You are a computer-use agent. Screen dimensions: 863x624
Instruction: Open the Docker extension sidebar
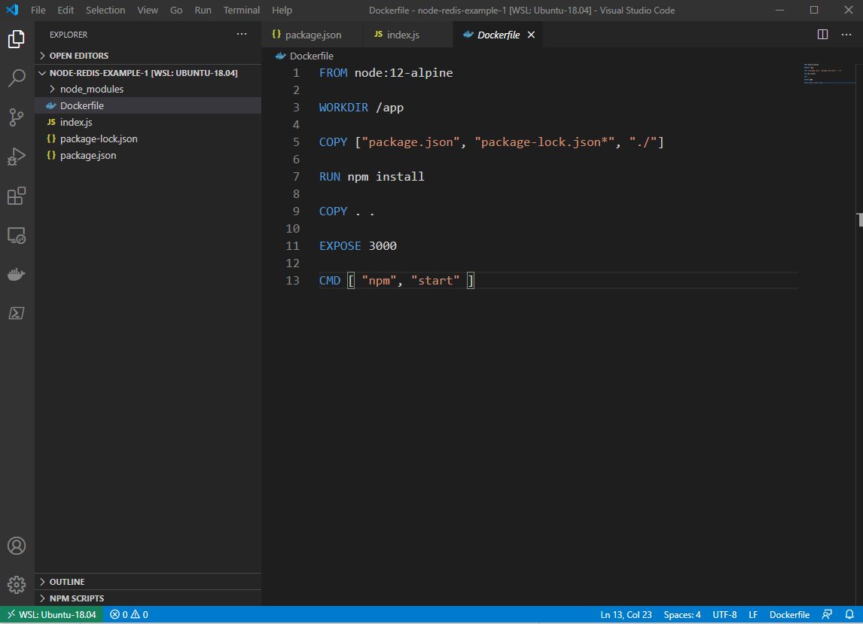pyautogui.click(x=17, y=274)
